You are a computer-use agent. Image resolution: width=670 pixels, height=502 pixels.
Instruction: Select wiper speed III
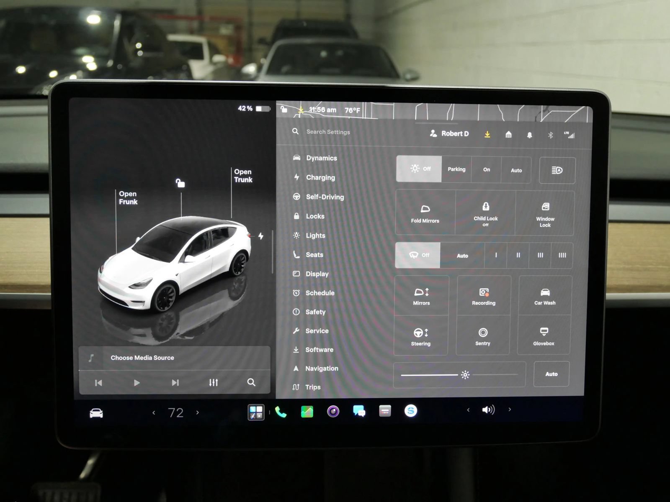(x=540, y=255)
